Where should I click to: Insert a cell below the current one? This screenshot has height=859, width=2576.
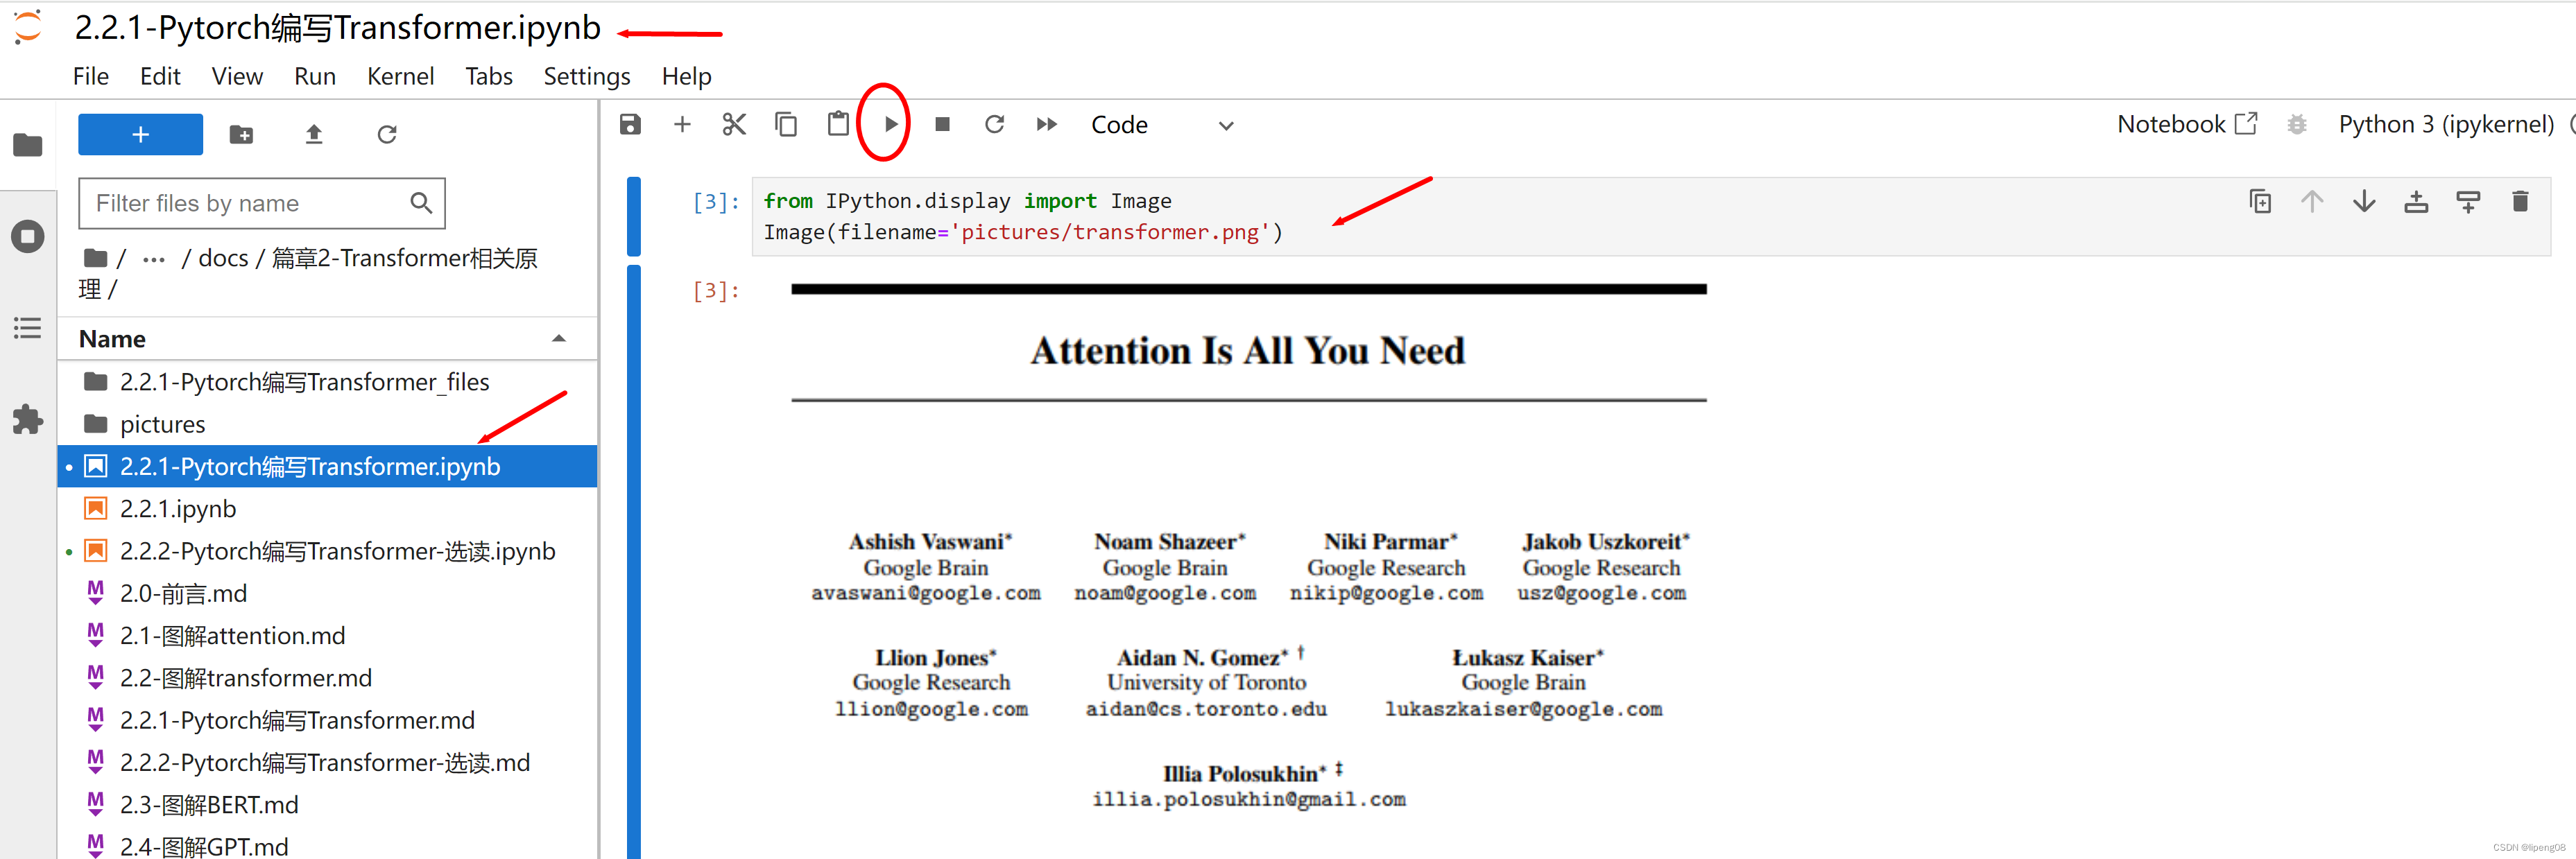2468,202
